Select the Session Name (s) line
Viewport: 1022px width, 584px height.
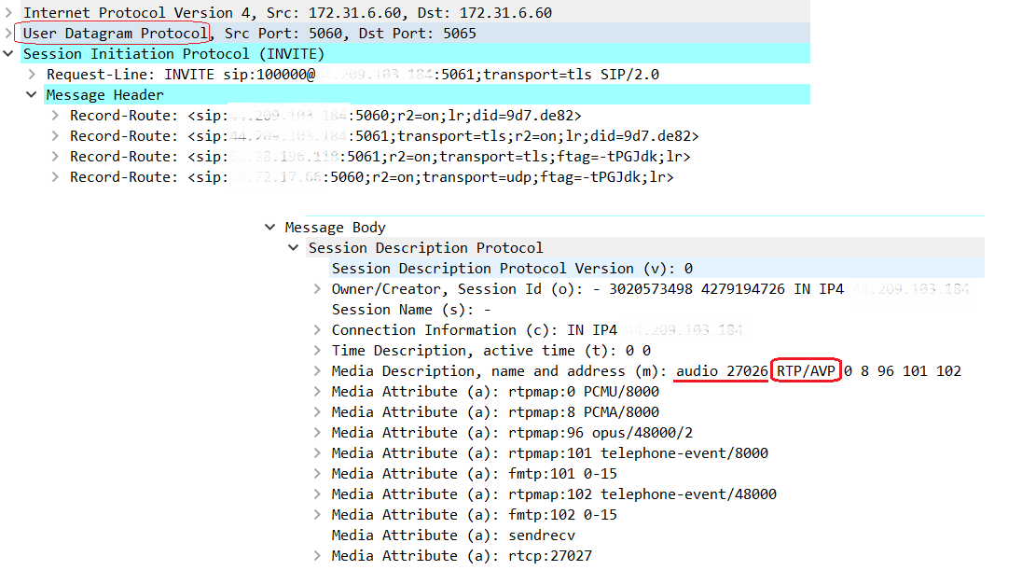click(x=411, y=310)
